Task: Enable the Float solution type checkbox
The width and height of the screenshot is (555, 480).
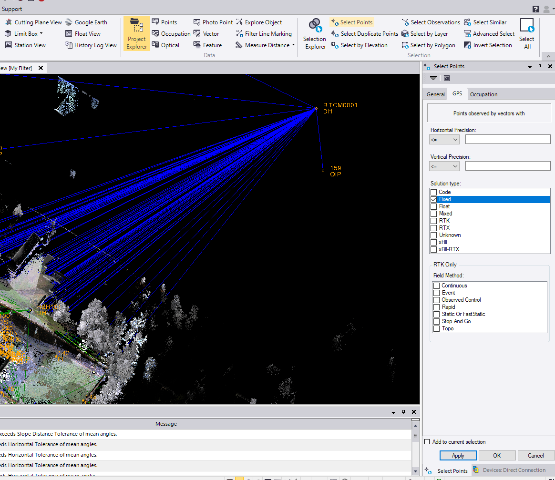Action: coord(433,206)
